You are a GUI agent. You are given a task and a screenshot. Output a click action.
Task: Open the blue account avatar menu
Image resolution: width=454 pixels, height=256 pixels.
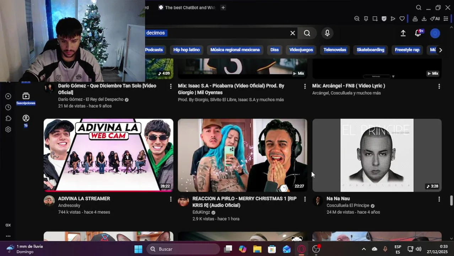435,33
